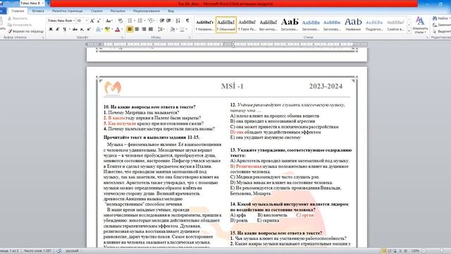Open change case (Aa) dropdown

click(109, 20)
